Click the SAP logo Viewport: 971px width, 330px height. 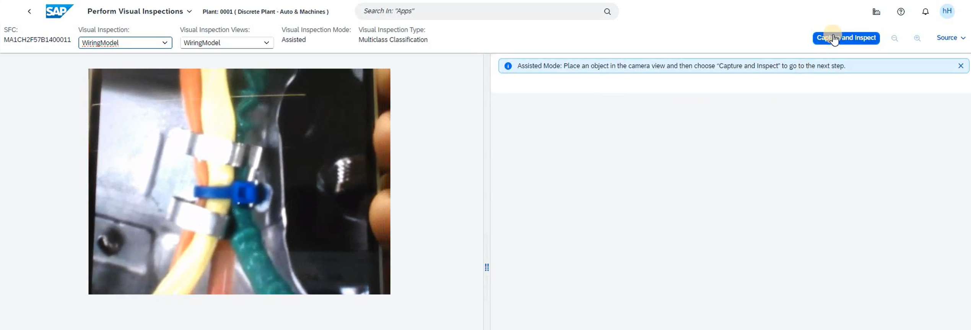pyautogui.click(x=59, y=11)
